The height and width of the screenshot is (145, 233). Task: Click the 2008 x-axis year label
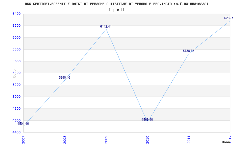pos(65,139)
